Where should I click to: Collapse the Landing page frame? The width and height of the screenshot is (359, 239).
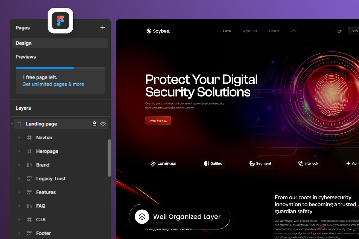coord(12,124)
